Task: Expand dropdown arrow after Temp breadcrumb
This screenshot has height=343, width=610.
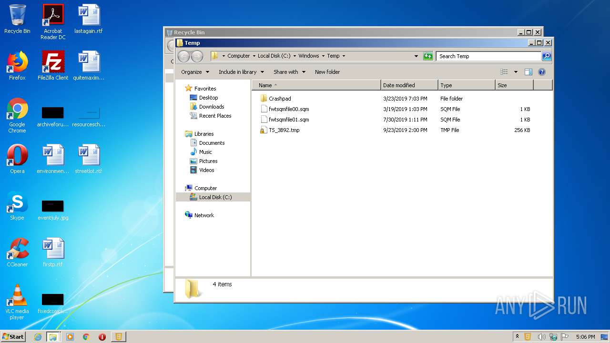Action: pyautogui.click(x=344, y=56)
